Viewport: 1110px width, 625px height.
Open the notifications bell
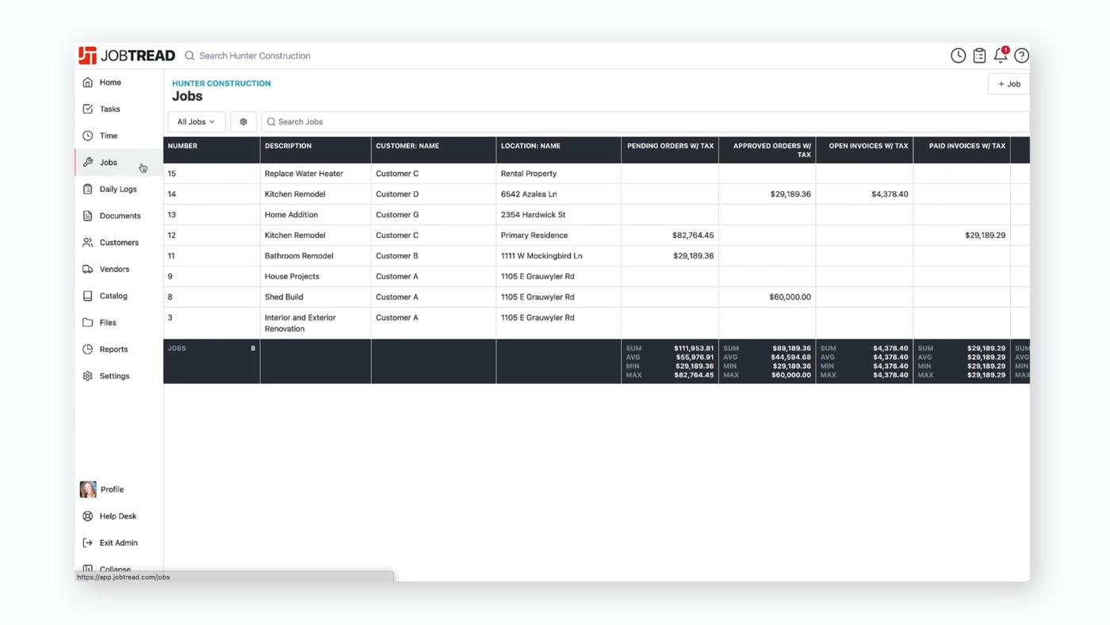pyautogui.click(x=1001, y=55)
